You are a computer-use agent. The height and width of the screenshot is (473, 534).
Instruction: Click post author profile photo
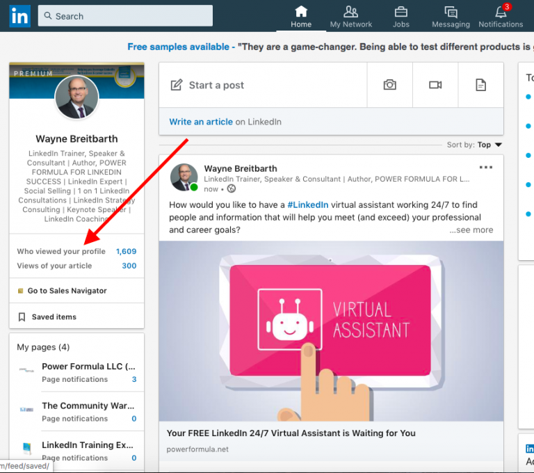point(184,177)
